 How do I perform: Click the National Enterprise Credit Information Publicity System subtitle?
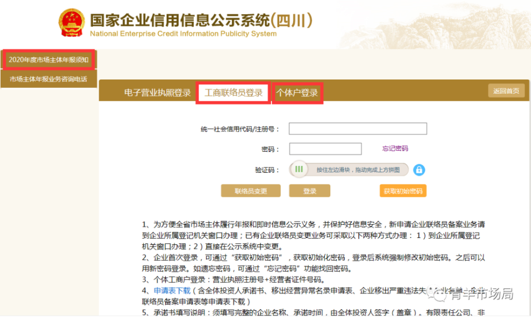[x=183, y=34]
